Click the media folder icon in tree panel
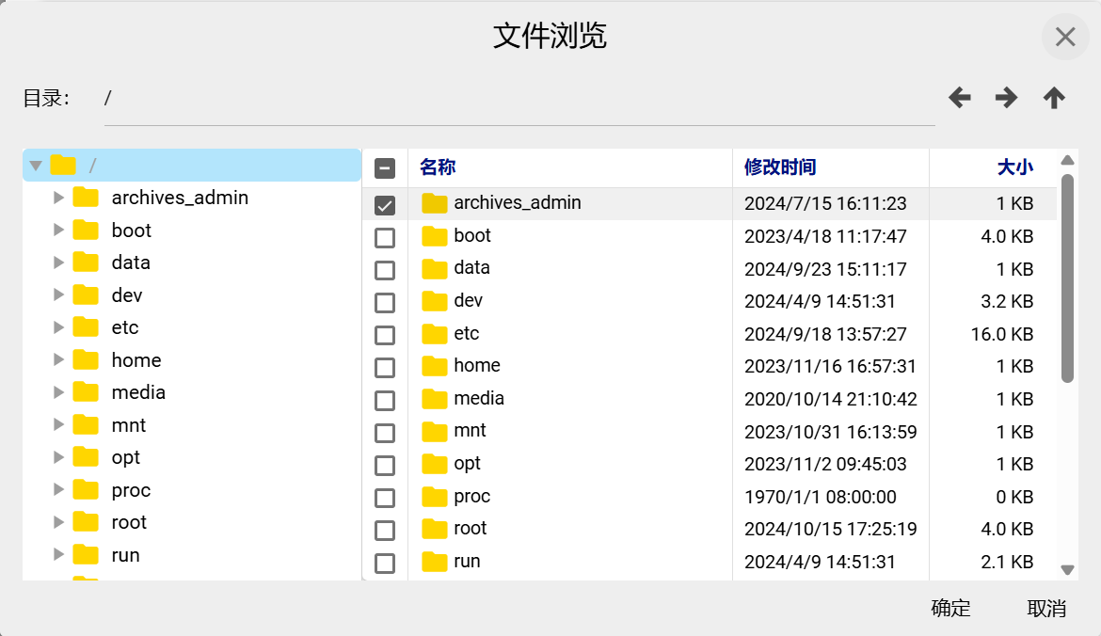1101x636 pixels. tap(86, 392)
